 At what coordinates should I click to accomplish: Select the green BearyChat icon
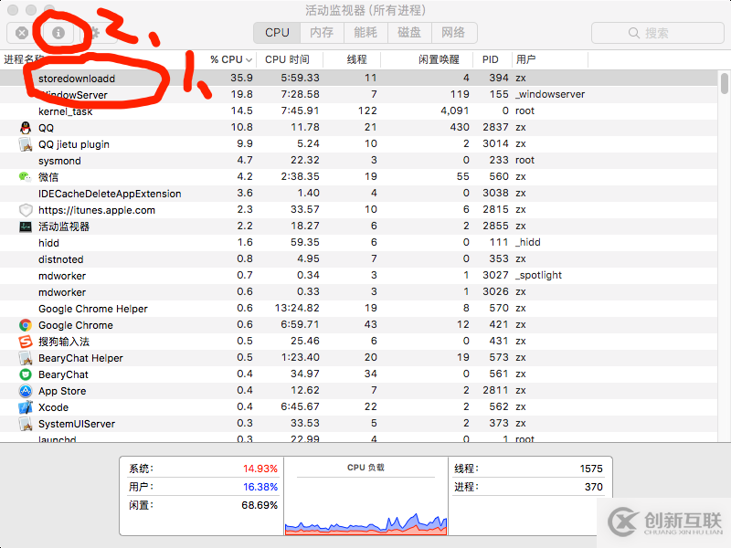[26, 374]
